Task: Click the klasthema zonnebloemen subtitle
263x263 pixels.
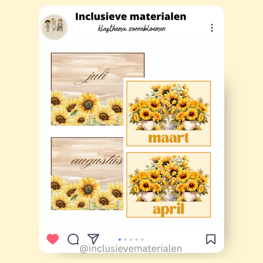Action: 132,29
